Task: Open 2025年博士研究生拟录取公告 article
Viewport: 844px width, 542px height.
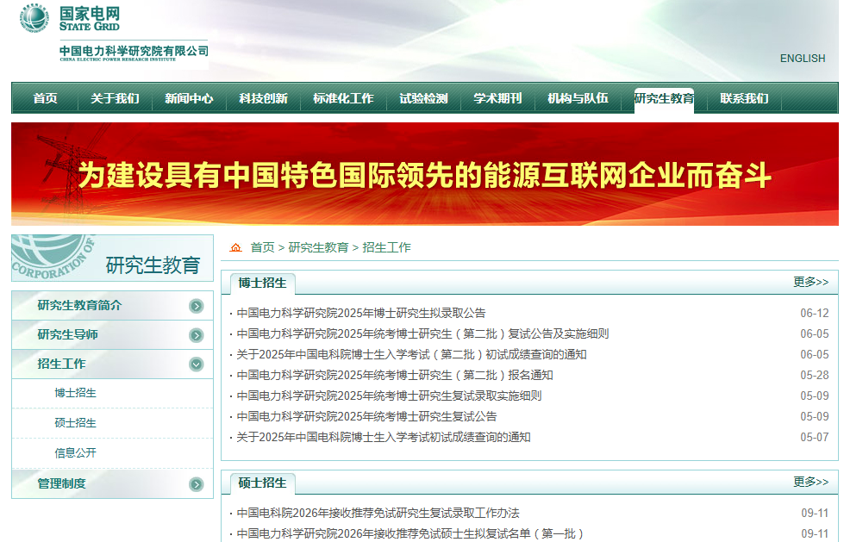Action: (x=361, y=313)
